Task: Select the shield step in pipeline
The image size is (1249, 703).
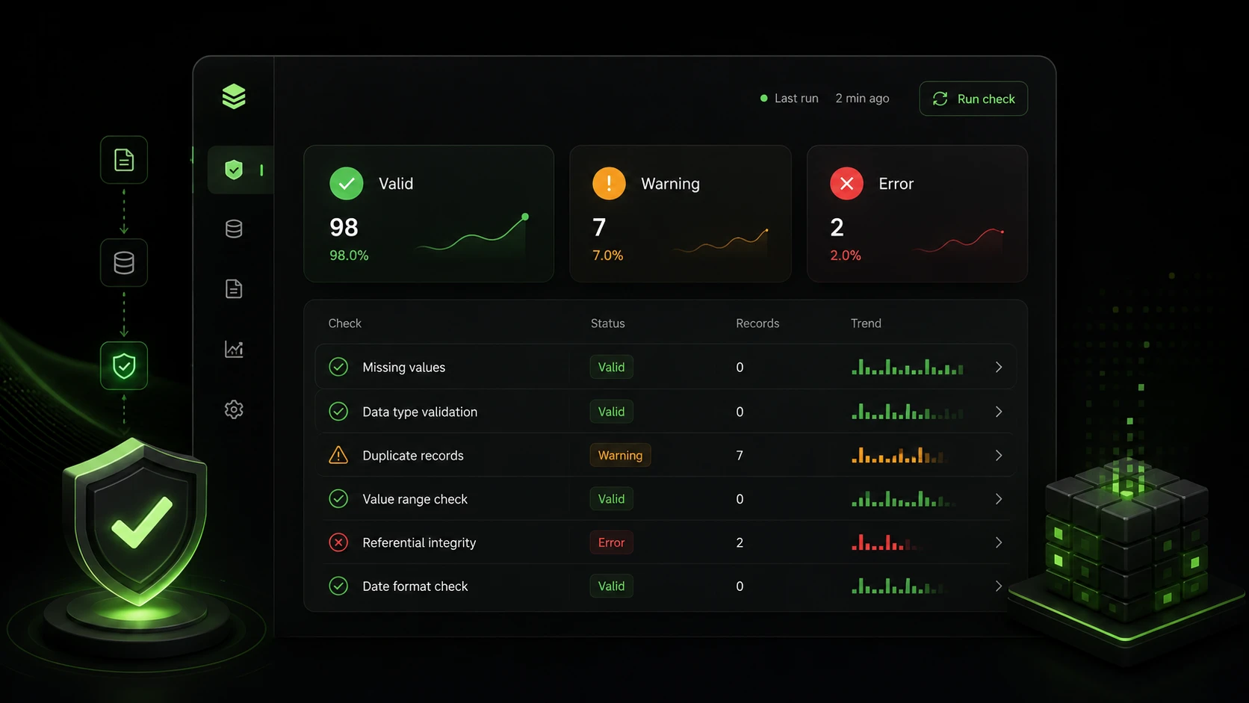Action: (124, 366)
